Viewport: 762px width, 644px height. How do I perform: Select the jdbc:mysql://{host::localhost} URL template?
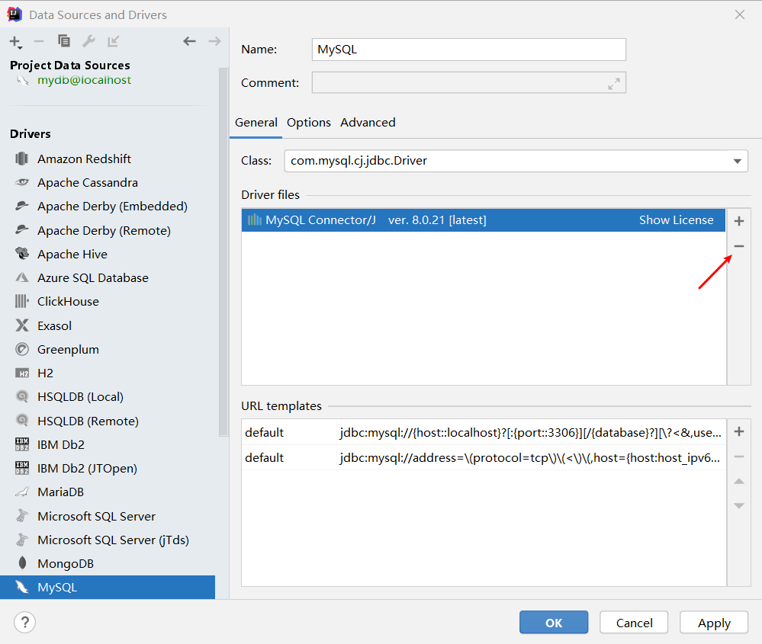(x=484, y=432)
